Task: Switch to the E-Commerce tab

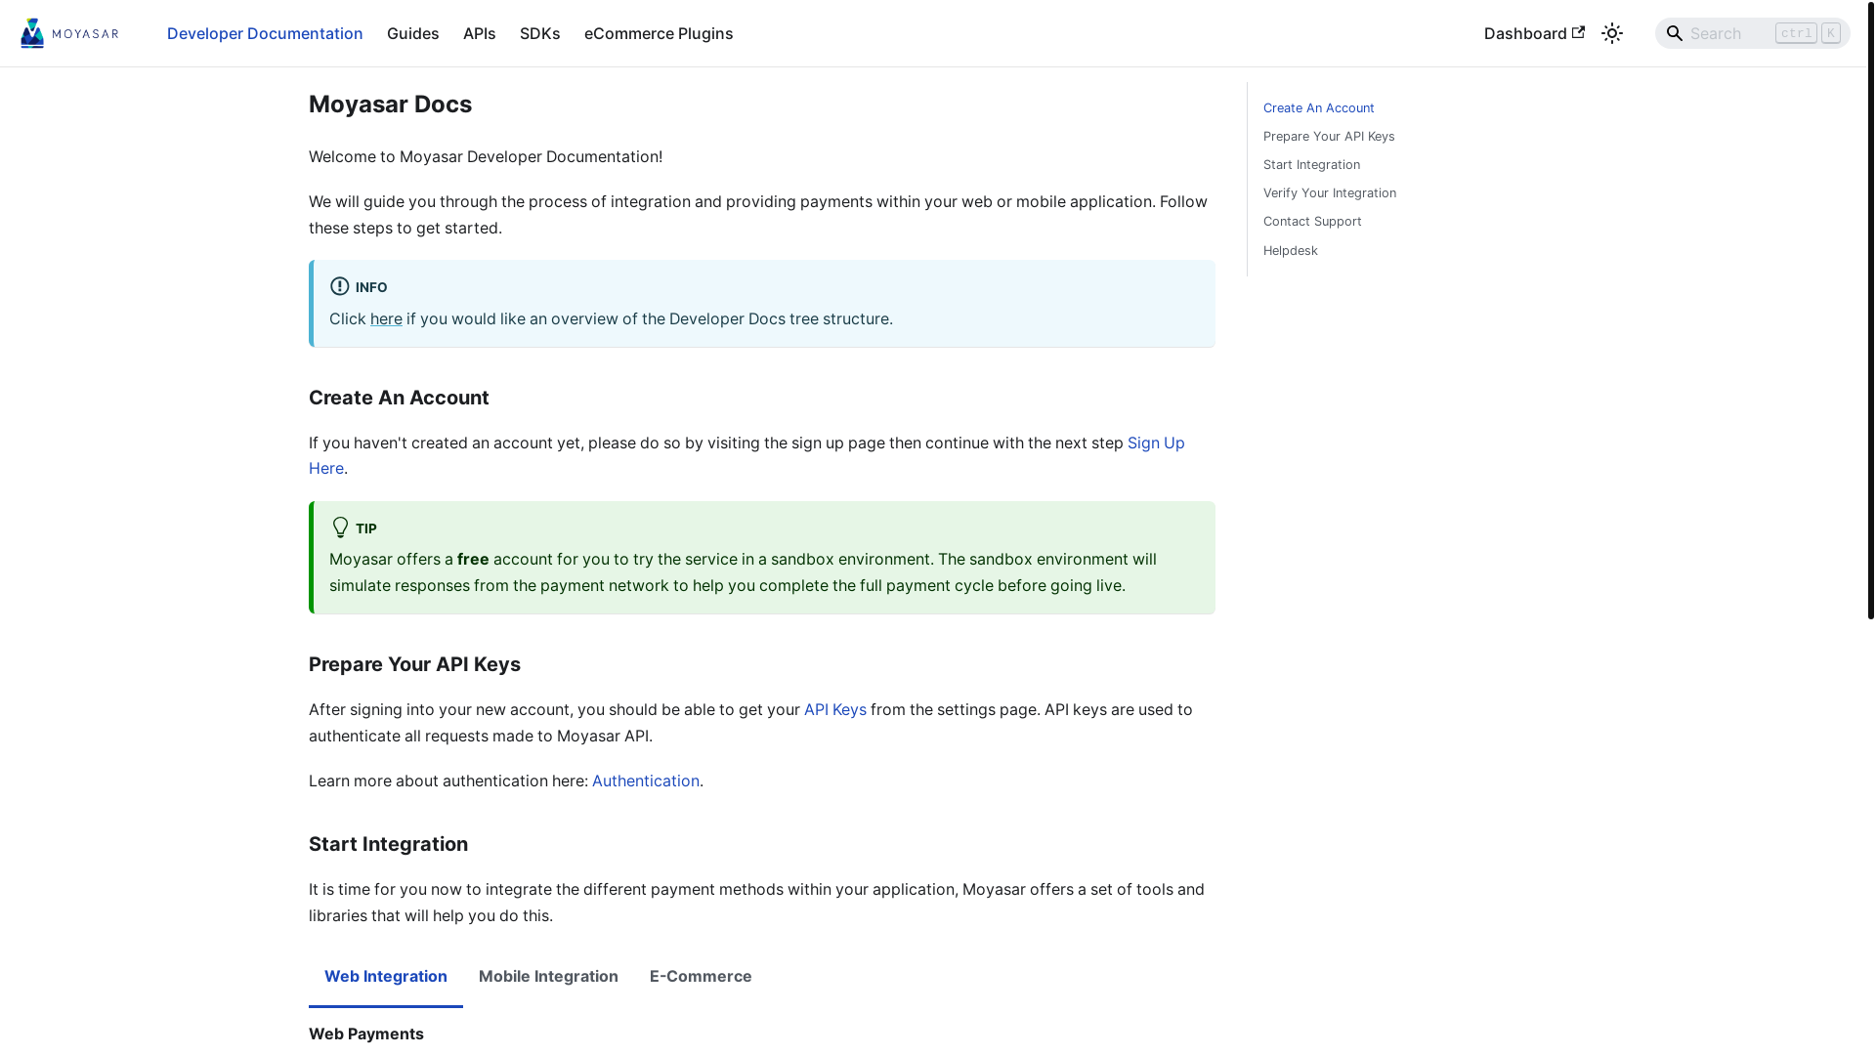Action: 701,976
